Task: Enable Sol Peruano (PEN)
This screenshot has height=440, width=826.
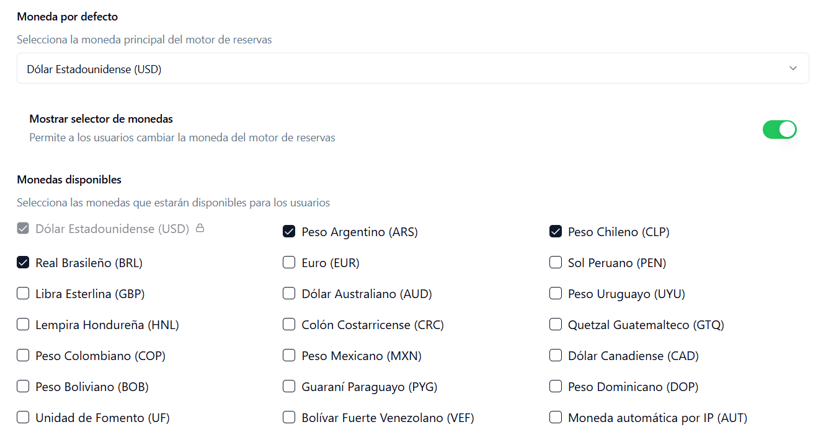Action: pyautogui.click(x=556, y=262)
